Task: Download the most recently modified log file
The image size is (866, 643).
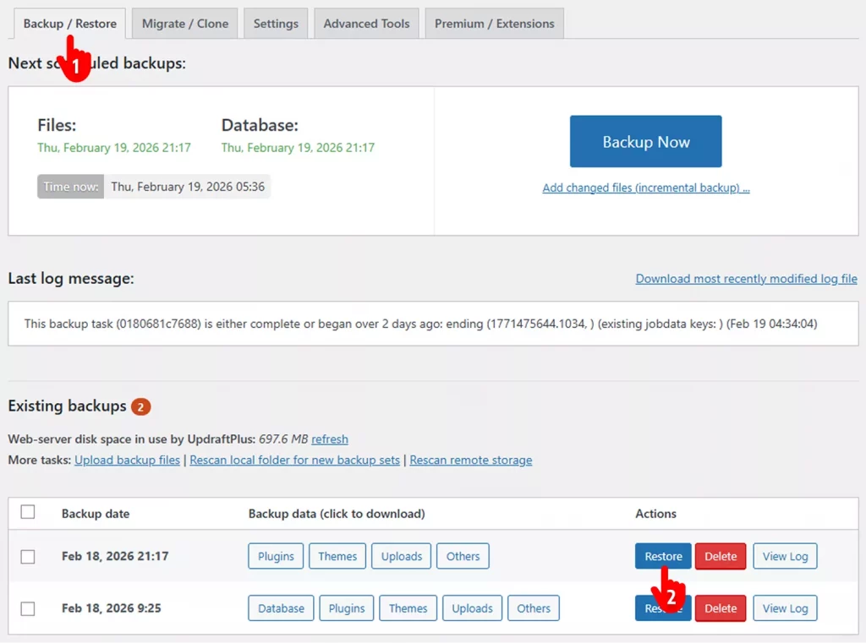Action: pos(746,278)
